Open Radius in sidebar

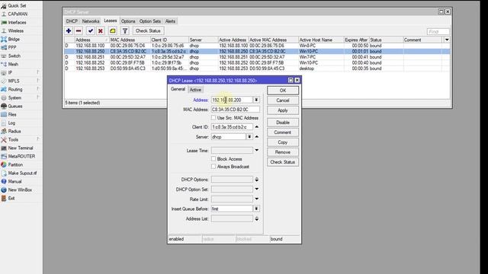click(x=14, y=131)
